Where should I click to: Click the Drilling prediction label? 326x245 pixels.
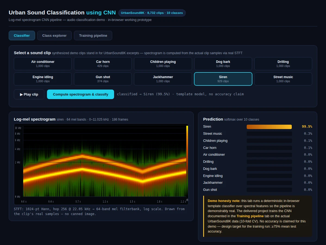pos(208,162)
